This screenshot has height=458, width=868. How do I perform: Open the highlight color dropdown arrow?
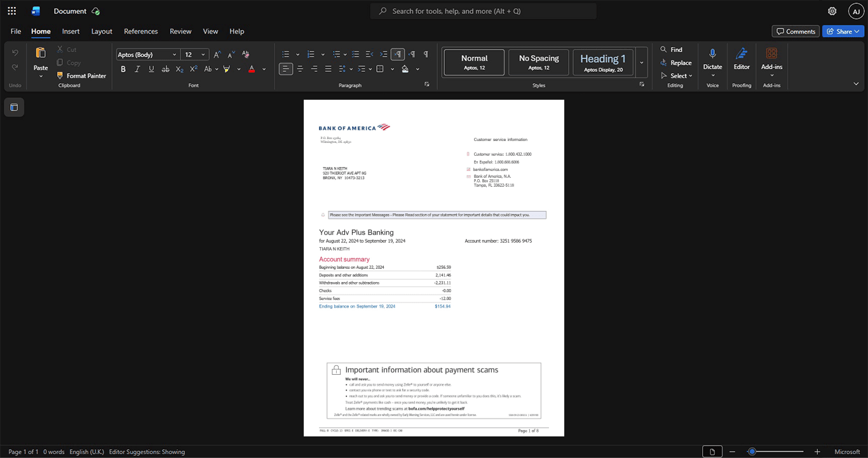(239, 69)
